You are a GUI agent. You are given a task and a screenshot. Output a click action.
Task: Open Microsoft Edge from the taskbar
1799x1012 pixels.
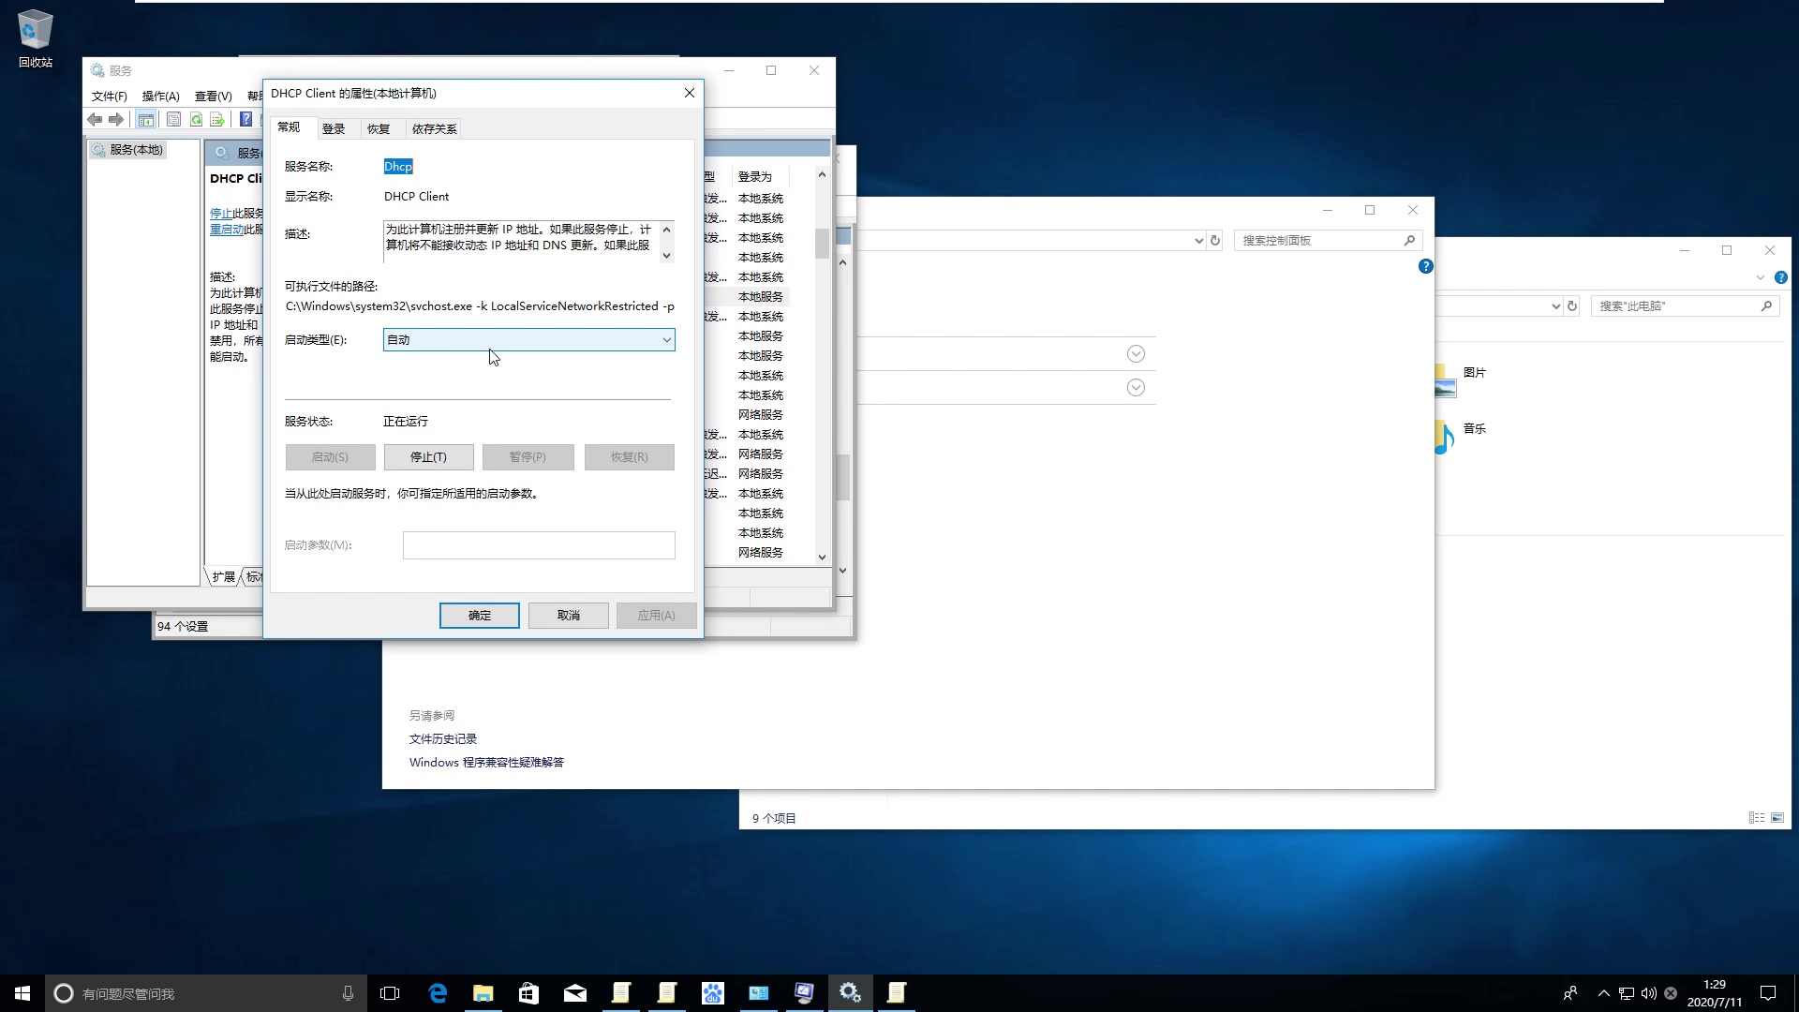click(438, 993)
